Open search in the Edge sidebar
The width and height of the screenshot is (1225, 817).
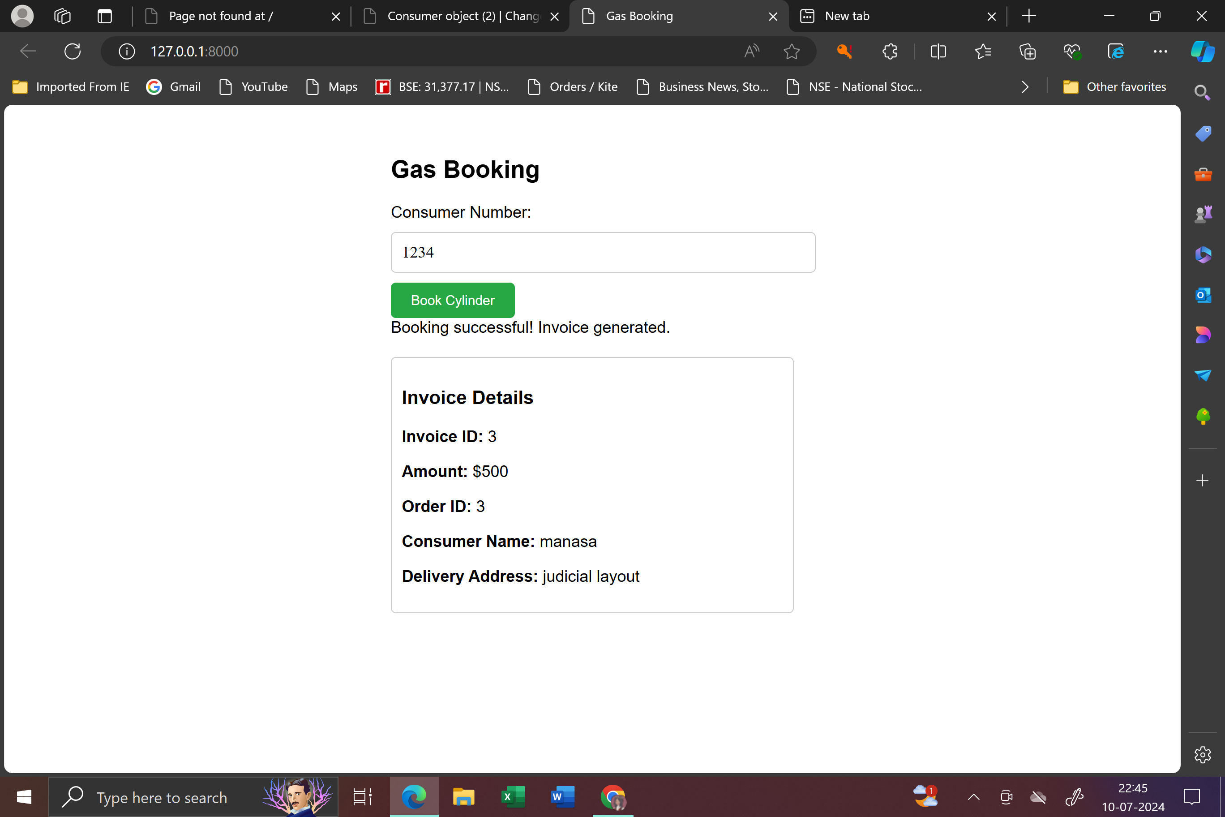click(x=1202, y=92)
